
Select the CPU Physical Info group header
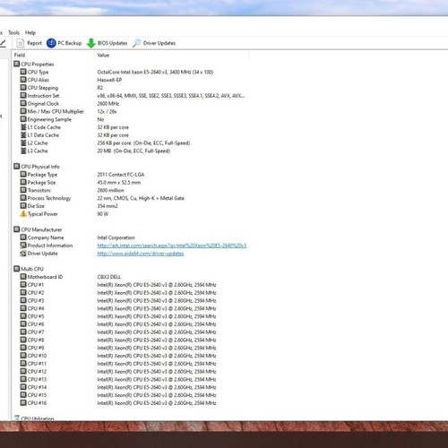pos(37,167)
